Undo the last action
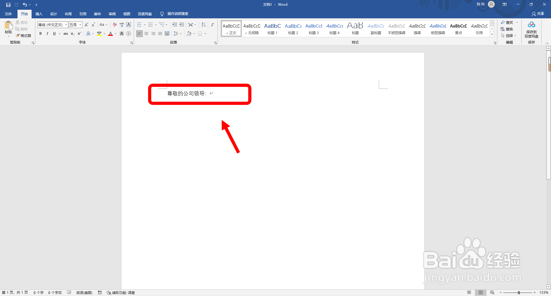Viewport: 551px width, 296px height. 25,5
